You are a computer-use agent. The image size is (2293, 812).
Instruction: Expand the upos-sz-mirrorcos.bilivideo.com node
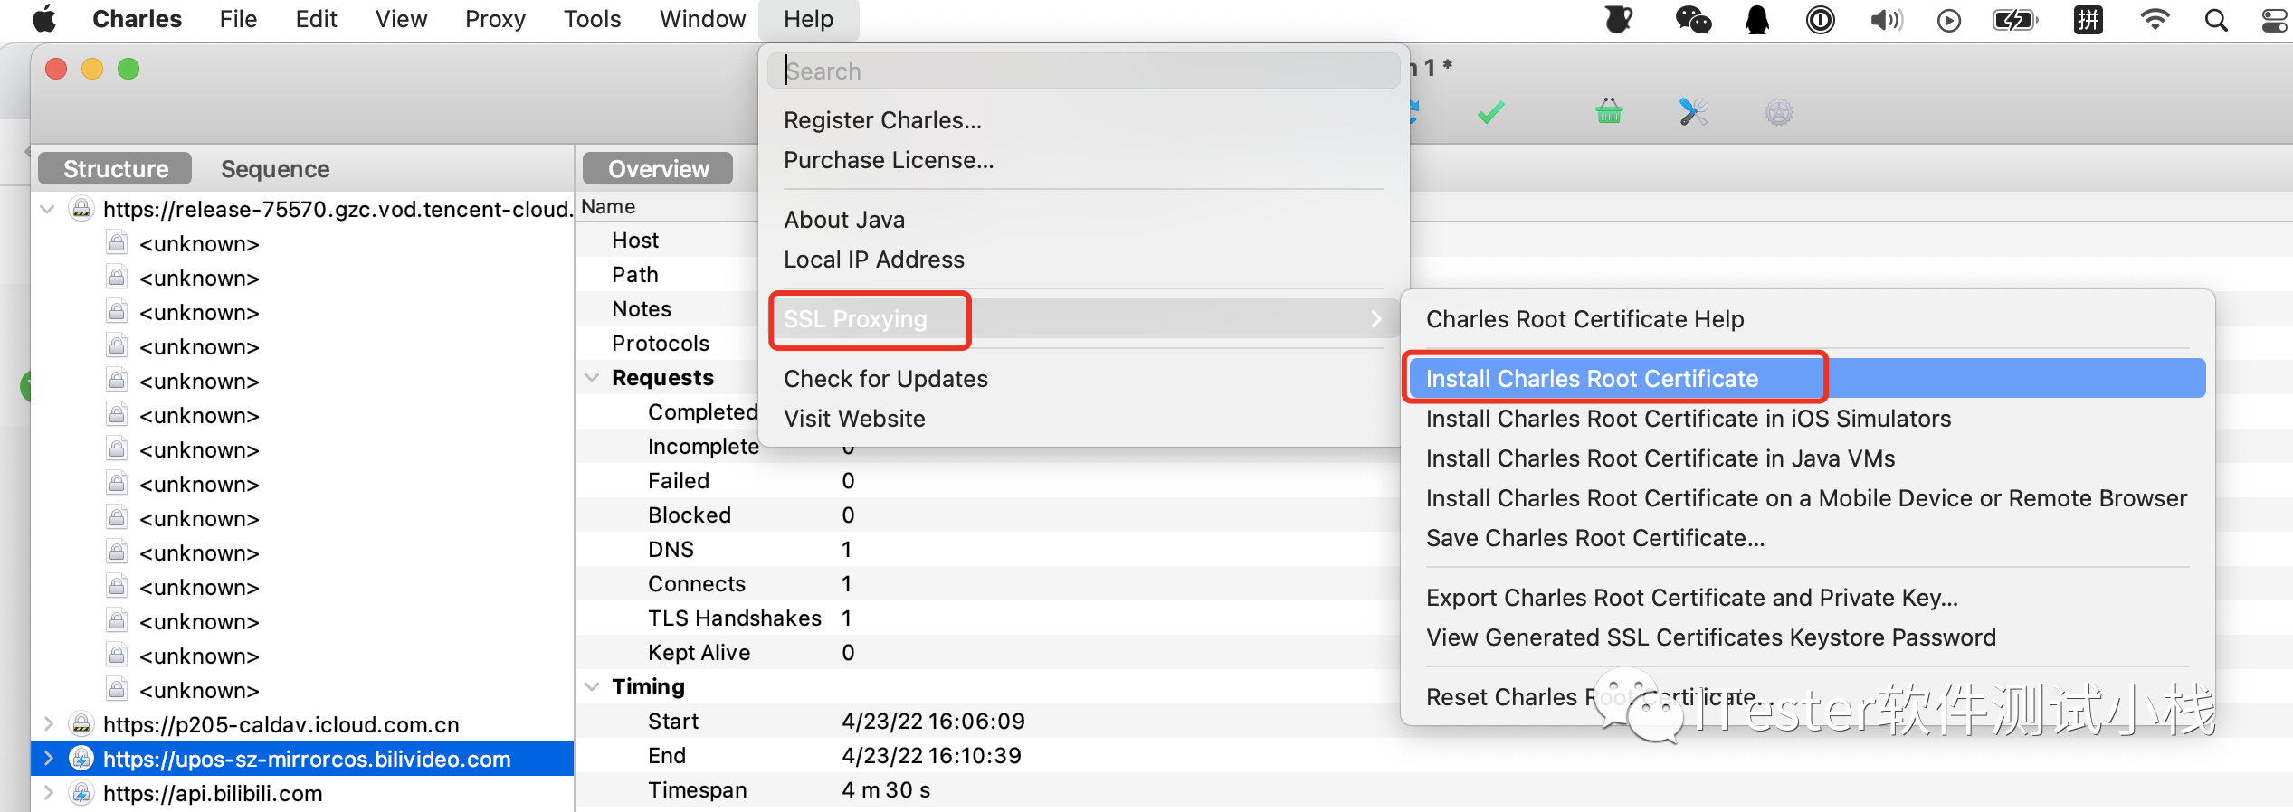click(48, 759)
